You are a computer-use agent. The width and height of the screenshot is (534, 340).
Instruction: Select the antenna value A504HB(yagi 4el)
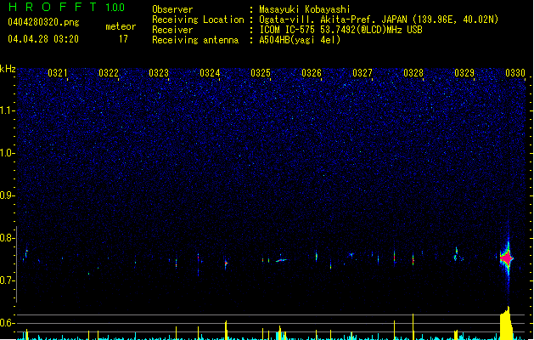tap(300, 40)
